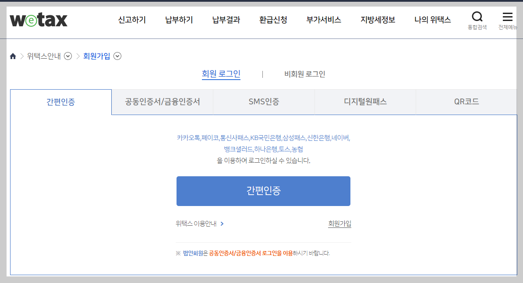Click the Wetax logo
Viewport: 523px width, 283px height.
coord(38,19)
